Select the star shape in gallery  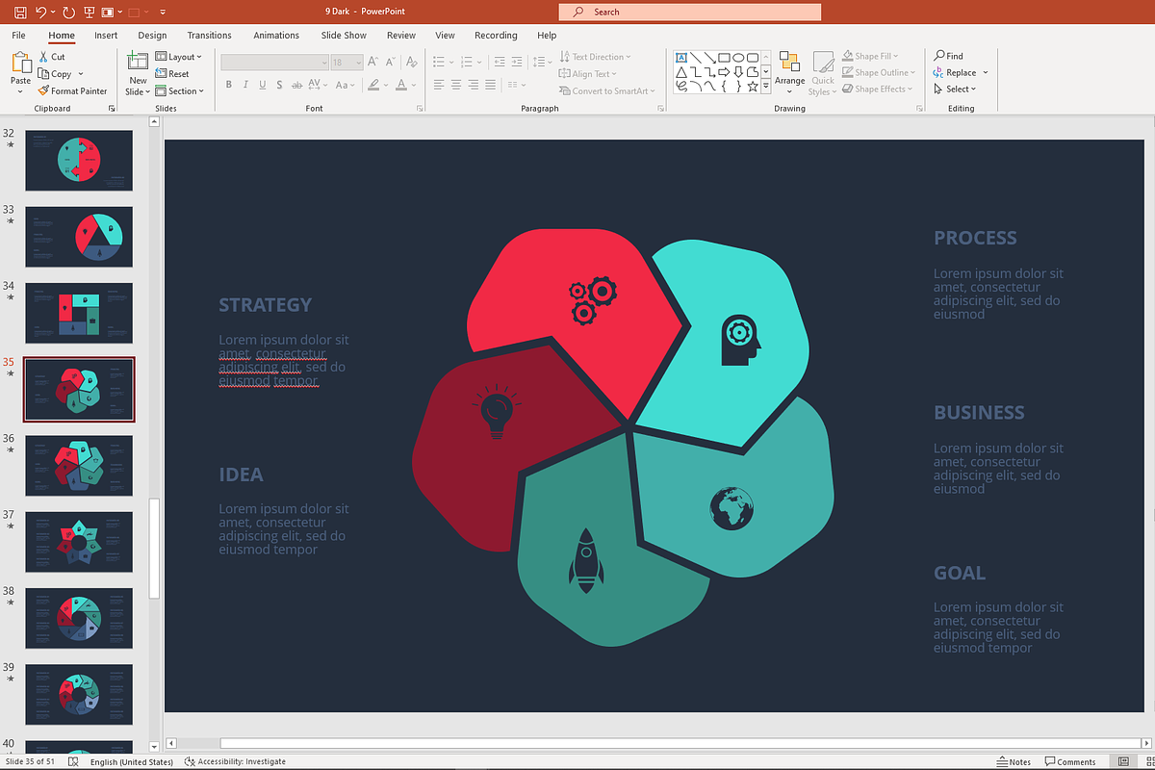pyautogui.click(x=752, y=86)
